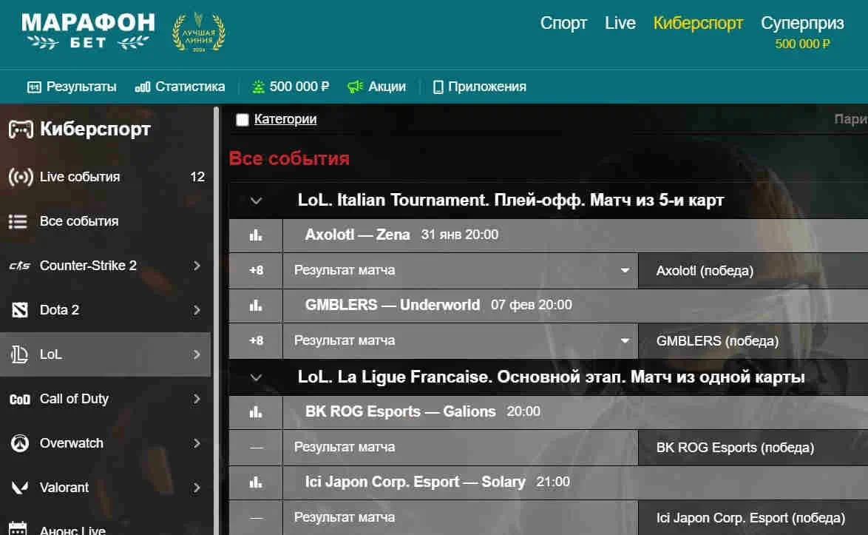
Task: Tick the Категории checkbox
Action: tap(242, 120)
